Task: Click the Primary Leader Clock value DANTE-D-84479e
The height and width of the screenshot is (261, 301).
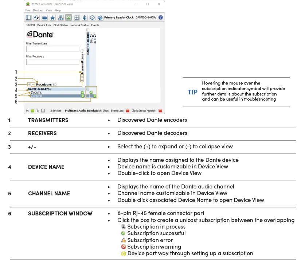Action: (146, 17)
